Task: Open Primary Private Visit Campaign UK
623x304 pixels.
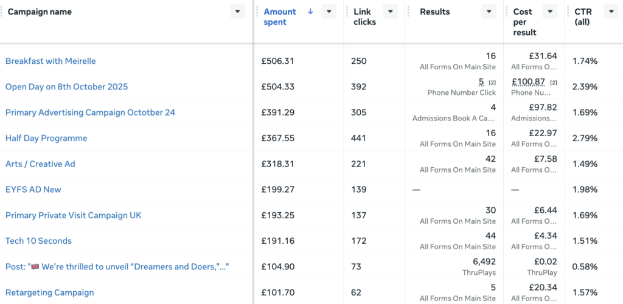Action: pos(74,215)
